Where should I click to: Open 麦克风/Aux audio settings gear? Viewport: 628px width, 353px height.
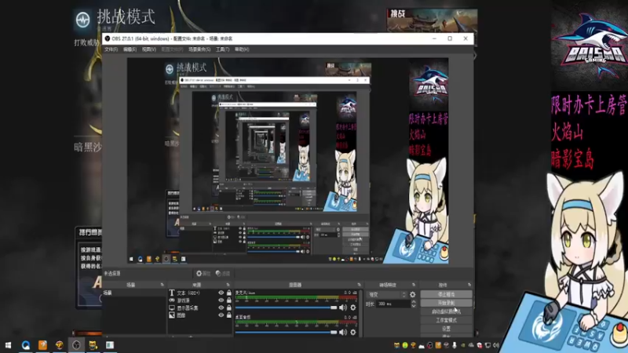tap(352, 308)
